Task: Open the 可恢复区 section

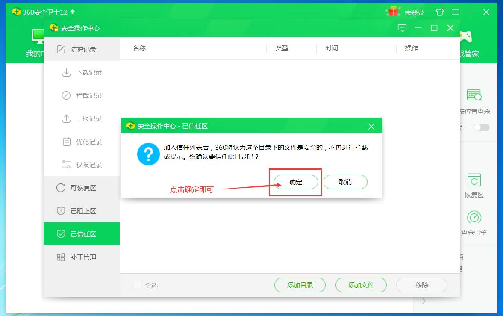Action: (x=82, y=188)
